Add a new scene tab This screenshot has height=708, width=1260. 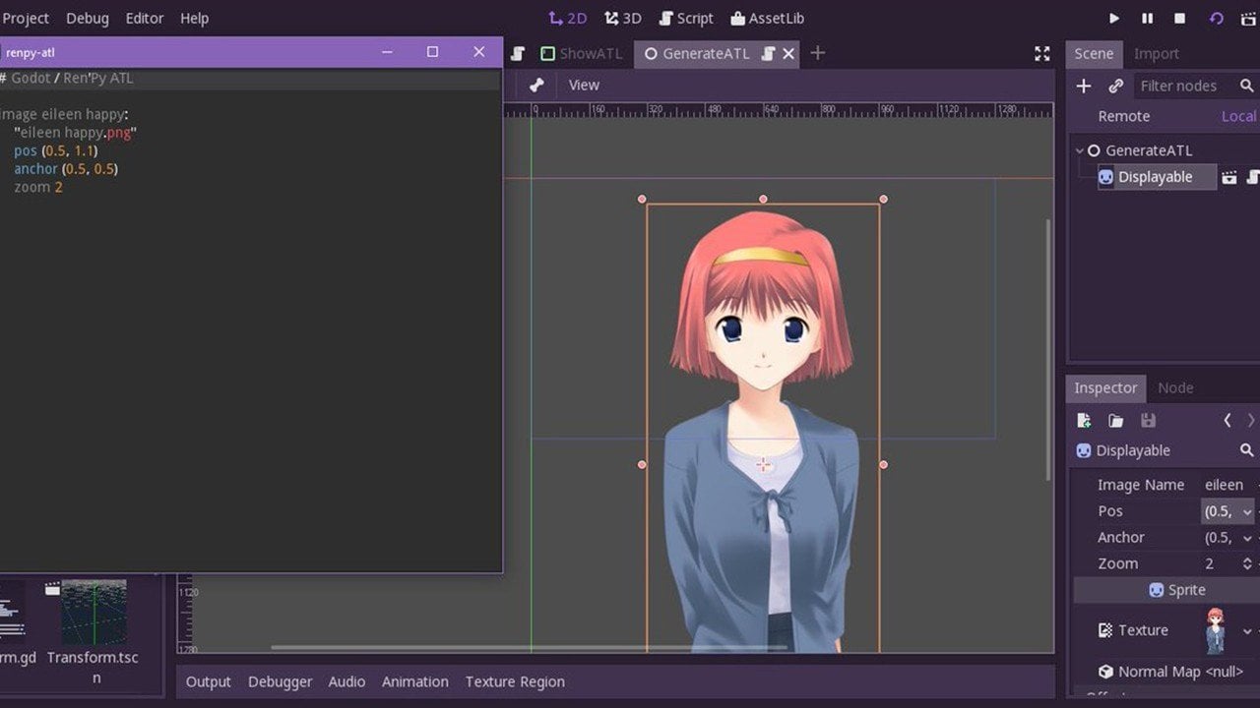pyautogui.click(x=817, y=53)
